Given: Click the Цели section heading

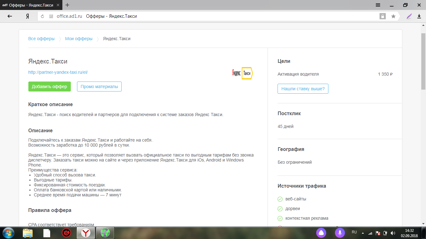Looking at the screenshot, I should (284, 61).
